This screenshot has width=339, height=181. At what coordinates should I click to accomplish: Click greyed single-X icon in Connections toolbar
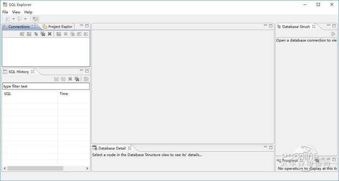[x=65, y=34]
